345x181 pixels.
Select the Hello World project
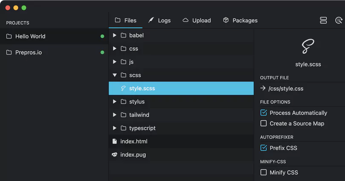[54, 36]
